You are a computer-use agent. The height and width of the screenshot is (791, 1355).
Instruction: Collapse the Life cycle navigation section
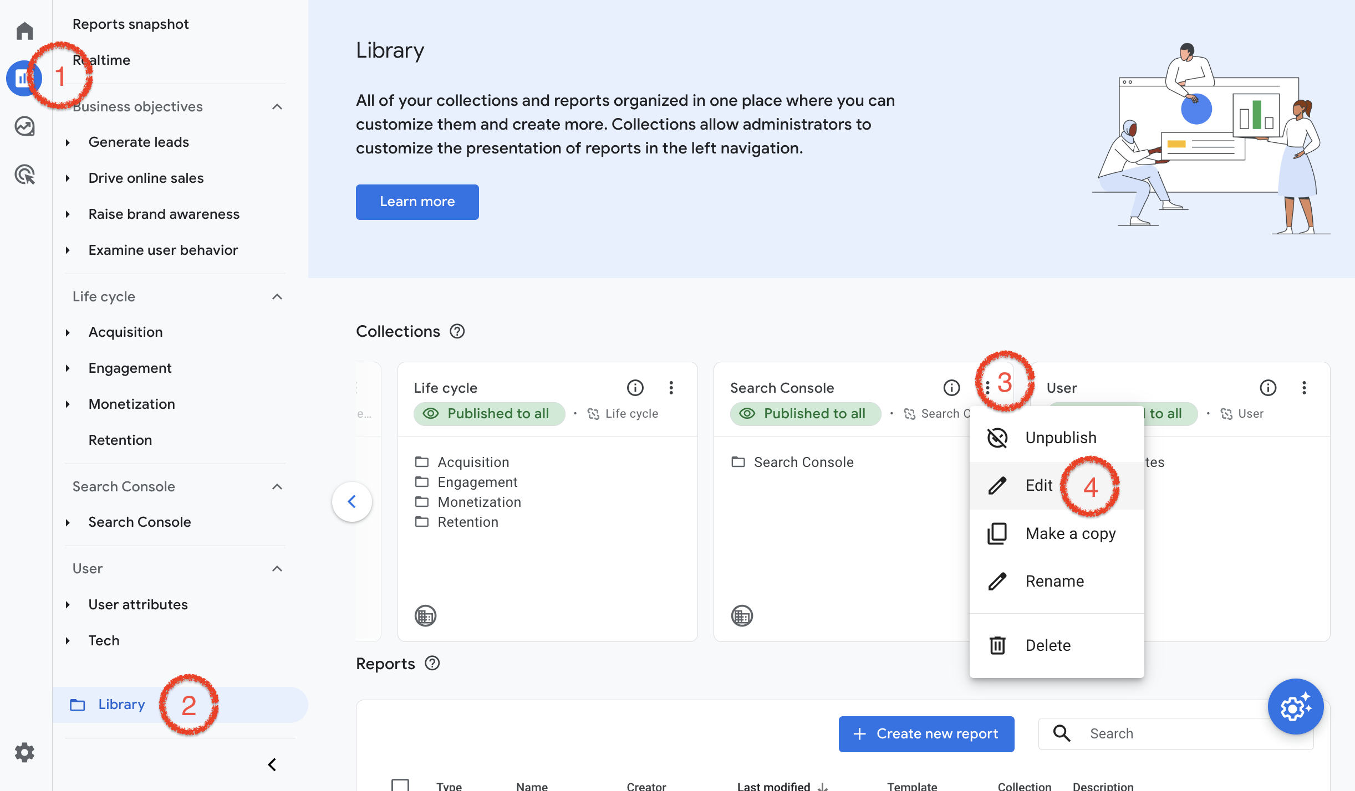click(x=277, y=296)
